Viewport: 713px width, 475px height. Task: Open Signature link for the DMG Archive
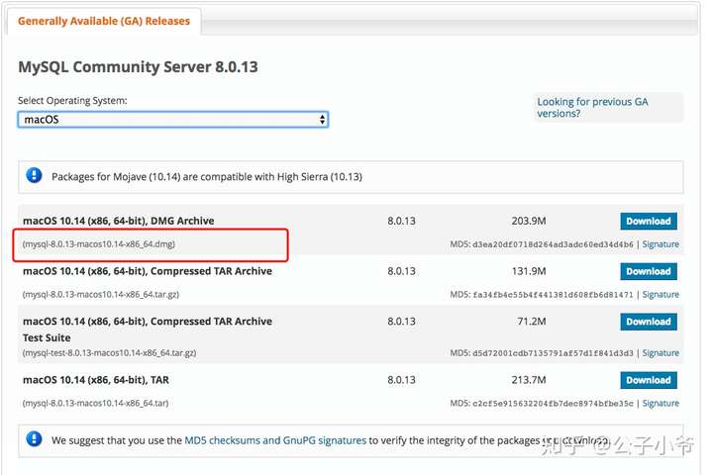[661, 244]
